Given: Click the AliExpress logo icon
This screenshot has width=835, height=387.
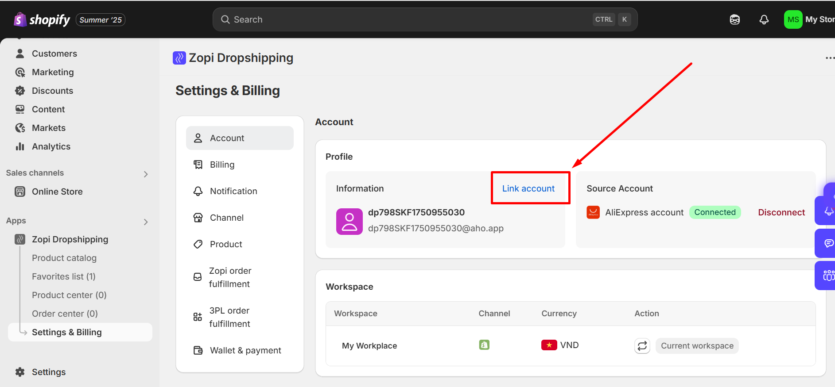Looking at the screenshot, I should click(593, 212).
